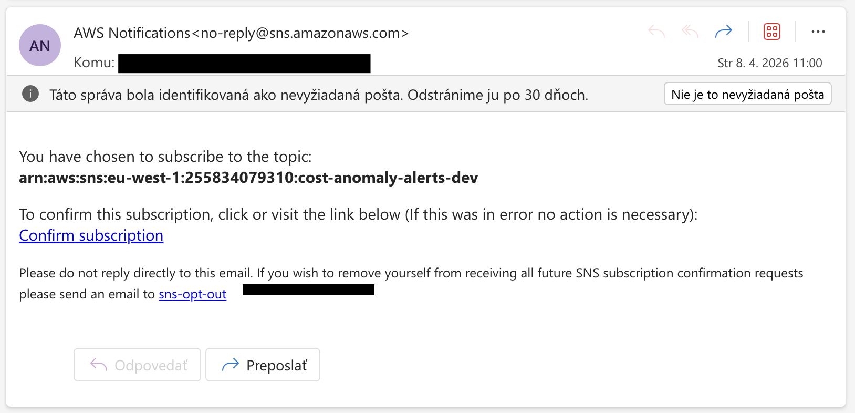Image resolution: width=855 pixels, height=413 pixels.
Task: Open the red Apps grid icon
Action: point(771,32)
